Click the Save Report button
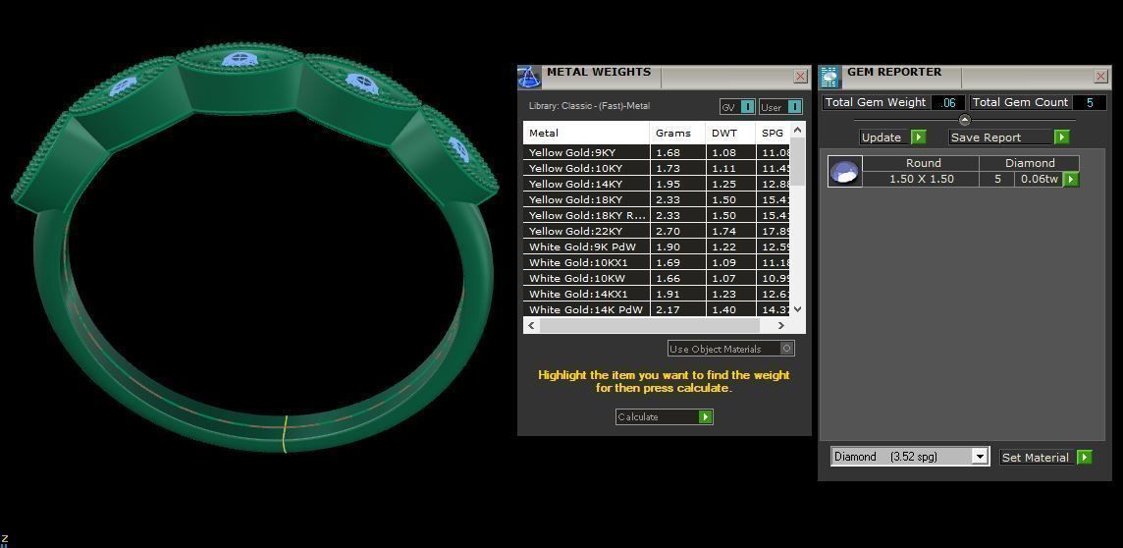Screen dimensions: 1123x548 tap(1009, 137)
